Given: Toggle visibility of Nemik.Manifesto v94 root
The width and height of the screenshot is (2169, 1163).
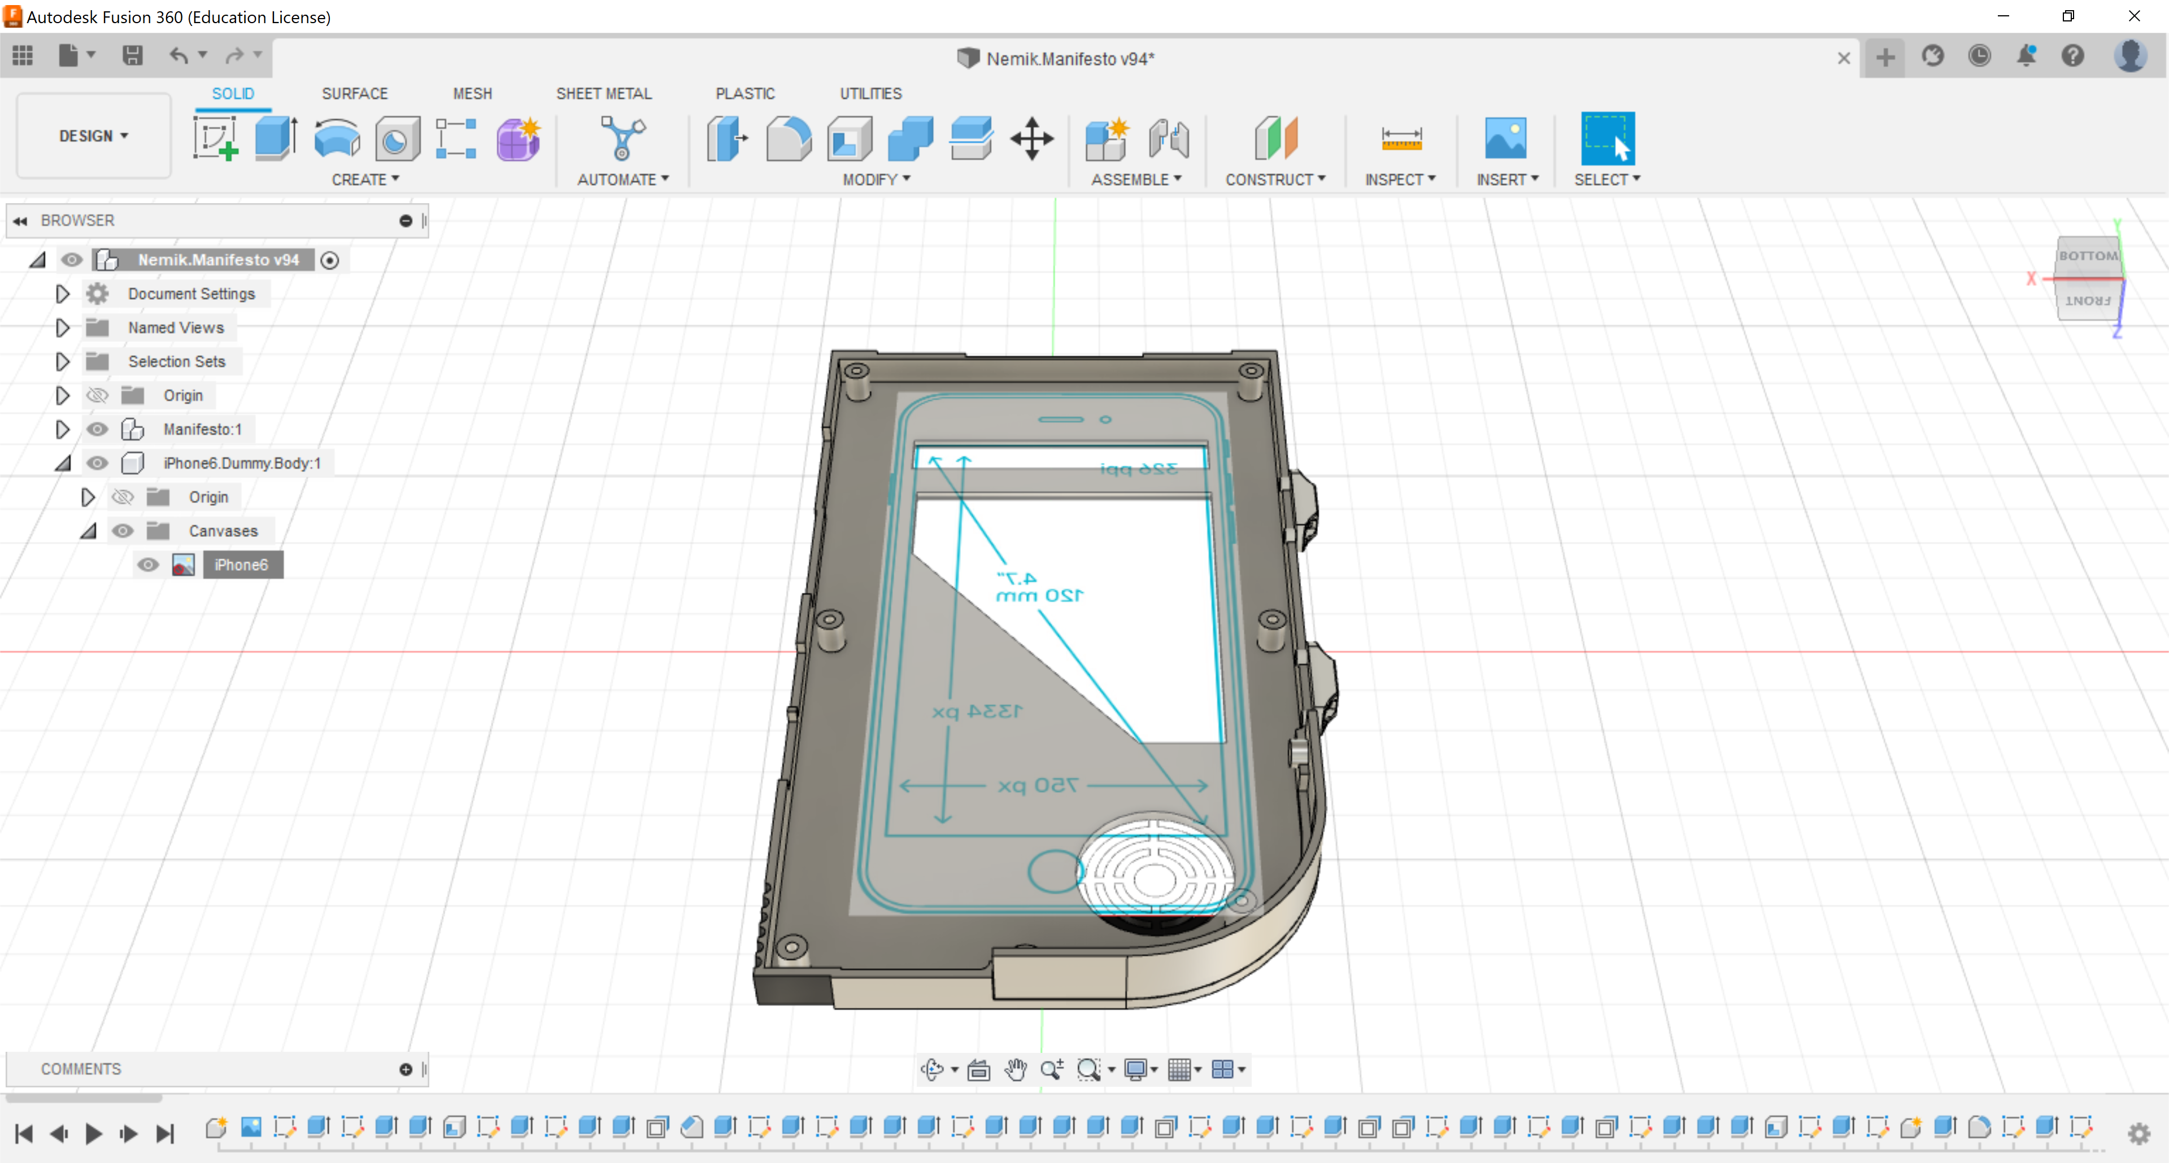Looking at the screenshot, I should 72,260.
